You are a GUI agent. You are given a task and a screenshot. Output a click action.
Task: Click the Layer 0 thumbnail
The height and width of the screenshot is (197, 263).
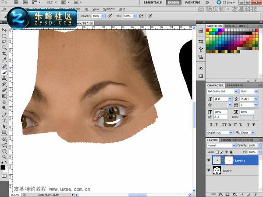[x=217, y=170]
